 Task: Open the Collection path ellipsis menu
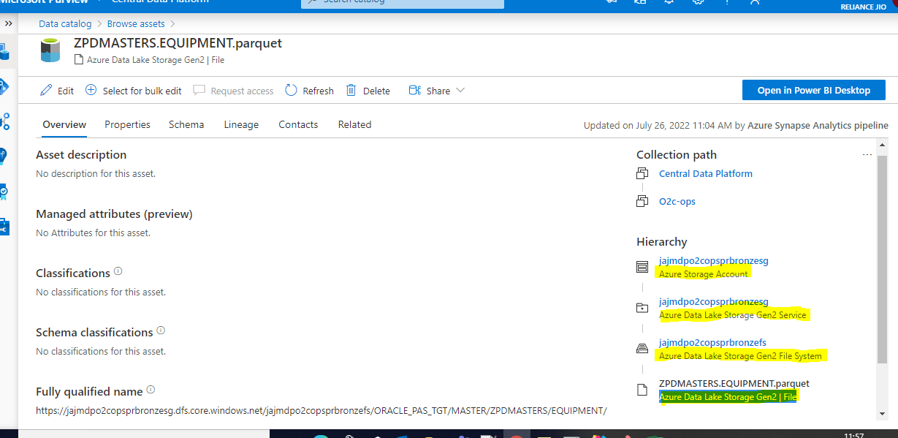867,155
